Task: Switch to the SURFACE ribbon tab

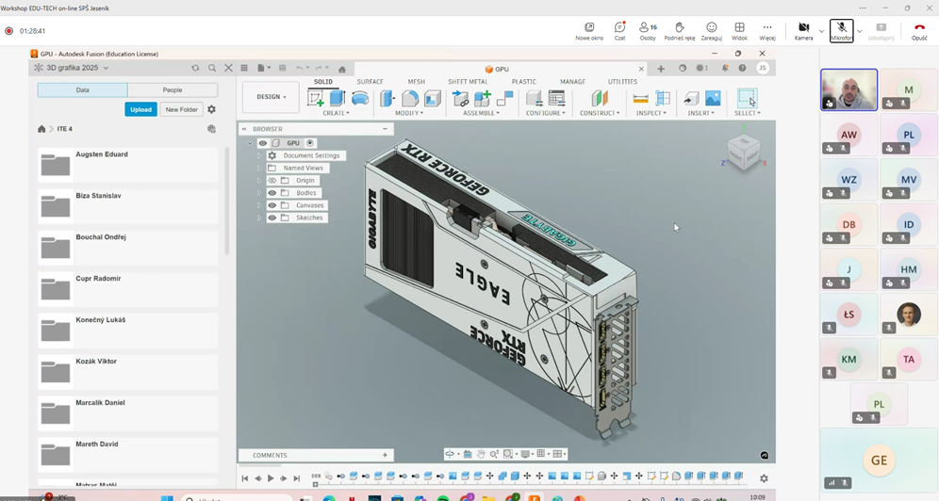Action: (370, 82)
